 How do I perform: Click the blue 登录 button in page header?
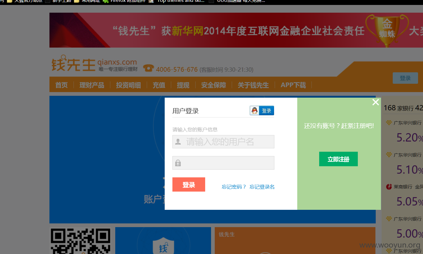(405, 78)
